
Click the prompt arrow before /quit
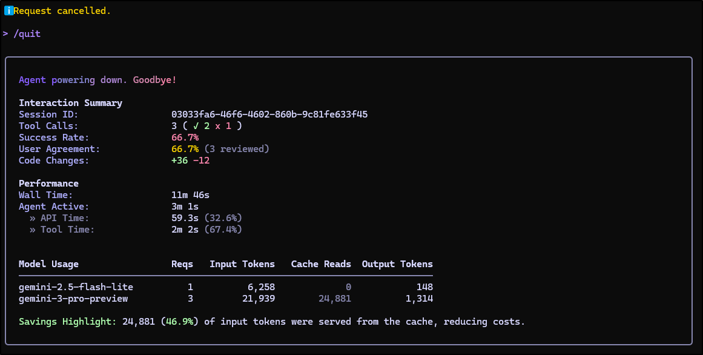5,34
